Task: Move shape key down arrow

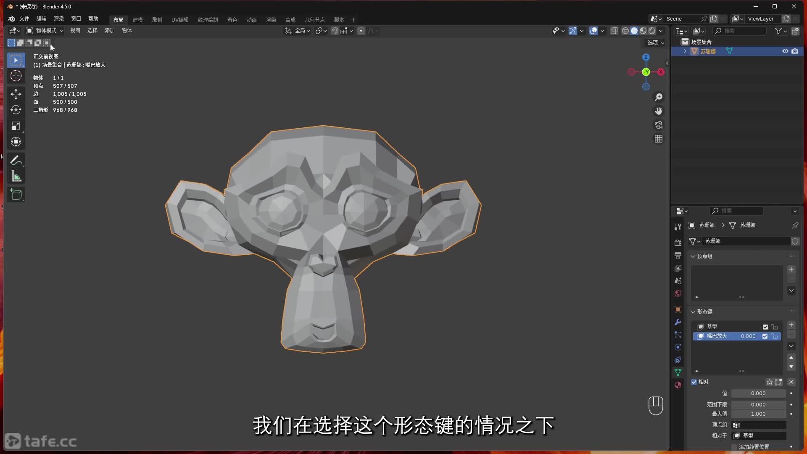Action: (x=791, y=367)
